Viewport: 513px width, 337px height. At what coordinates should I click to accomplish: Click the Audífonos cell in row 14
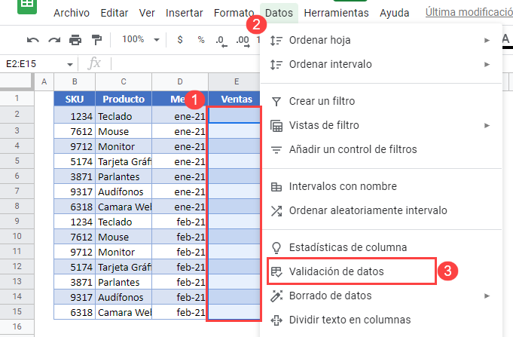pos(124,297)
